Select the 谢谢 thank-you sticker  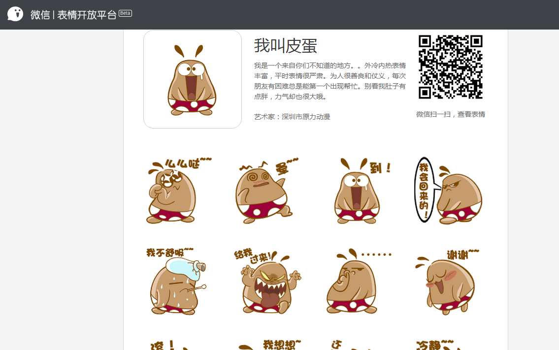click(x=447, y=282)
